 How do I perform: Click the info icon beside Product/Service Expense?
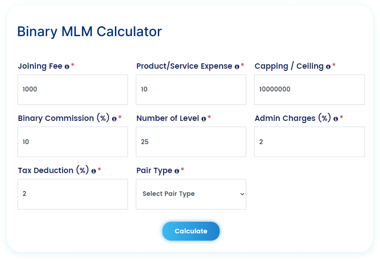[x=237, y=67]
